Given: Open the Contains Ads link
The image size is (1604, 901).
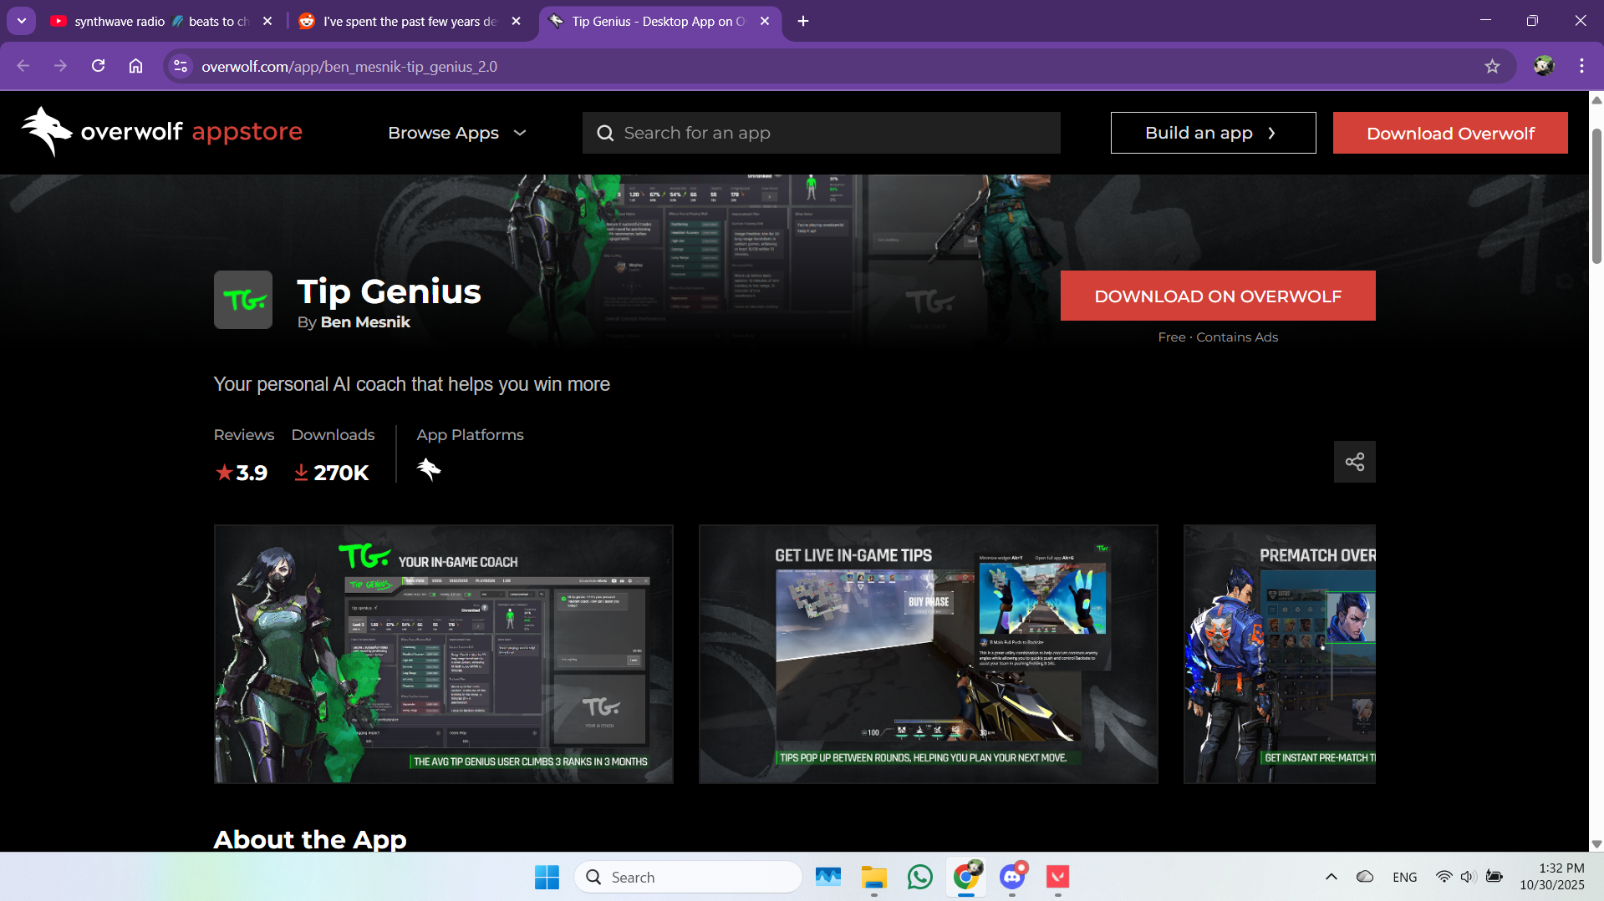Looking at the screenshot, I should coord(1237,337).
